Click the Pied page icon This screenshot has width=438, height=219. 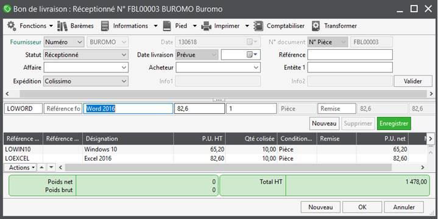point(167,26)
